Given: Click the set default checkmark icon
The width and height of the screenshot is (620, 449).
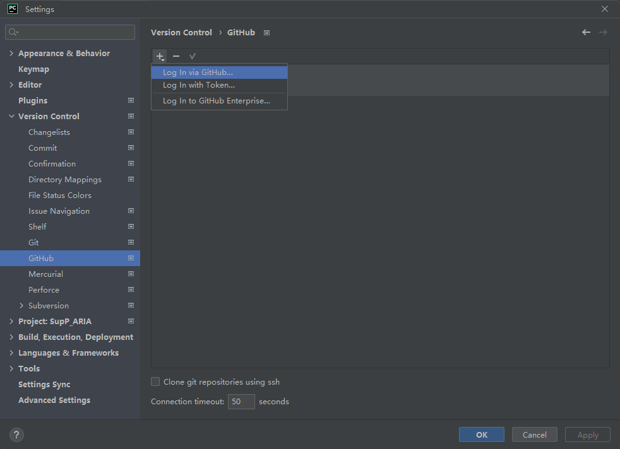Looking at the screenshot, I should click(x=192, y=56).
